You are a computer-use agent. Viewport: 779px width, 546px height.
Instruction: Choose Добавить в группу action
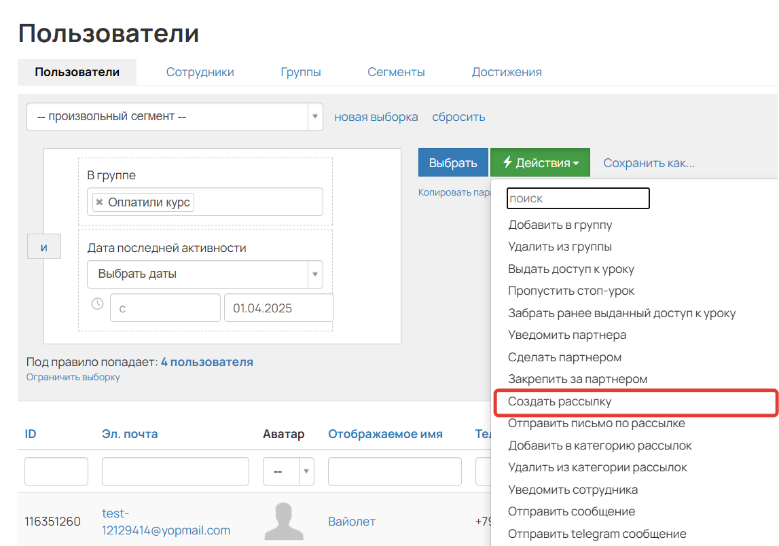[x=560, y=225]
